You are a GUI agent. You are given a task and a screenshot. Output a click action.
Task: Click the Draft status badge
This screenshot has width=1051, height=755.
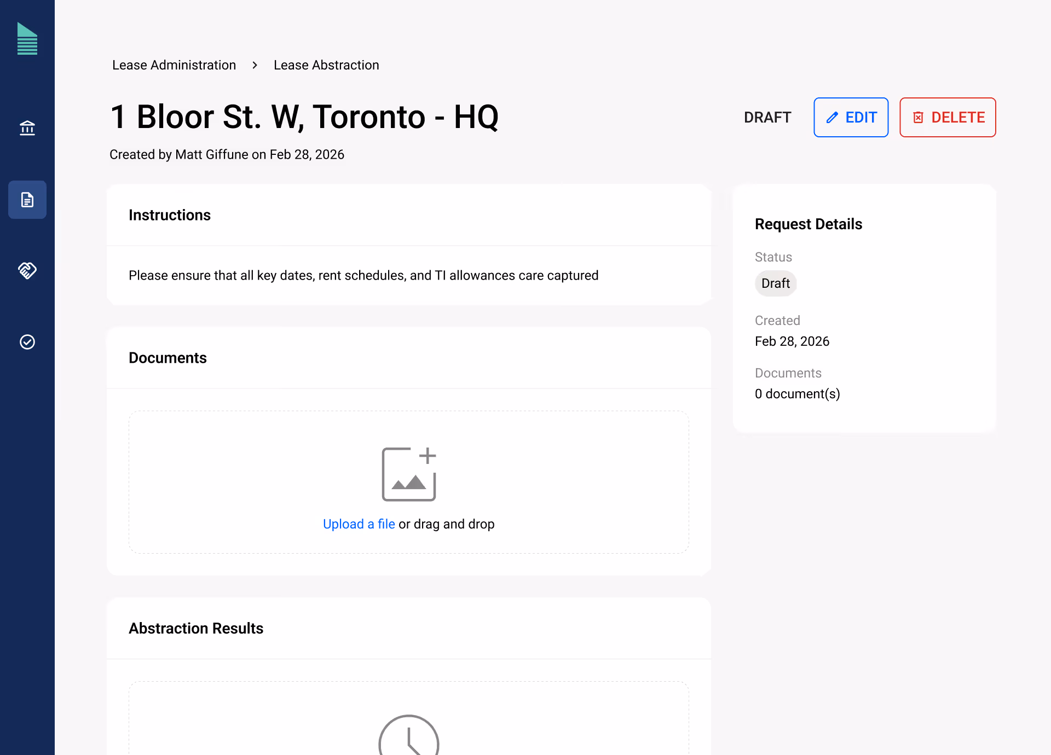click(776, 283)
